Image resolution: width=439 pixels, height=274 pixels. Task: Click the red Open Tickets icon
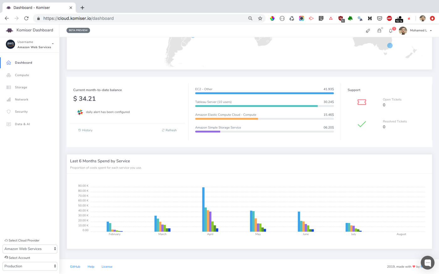pyautogui.click(x=362, y=102)
